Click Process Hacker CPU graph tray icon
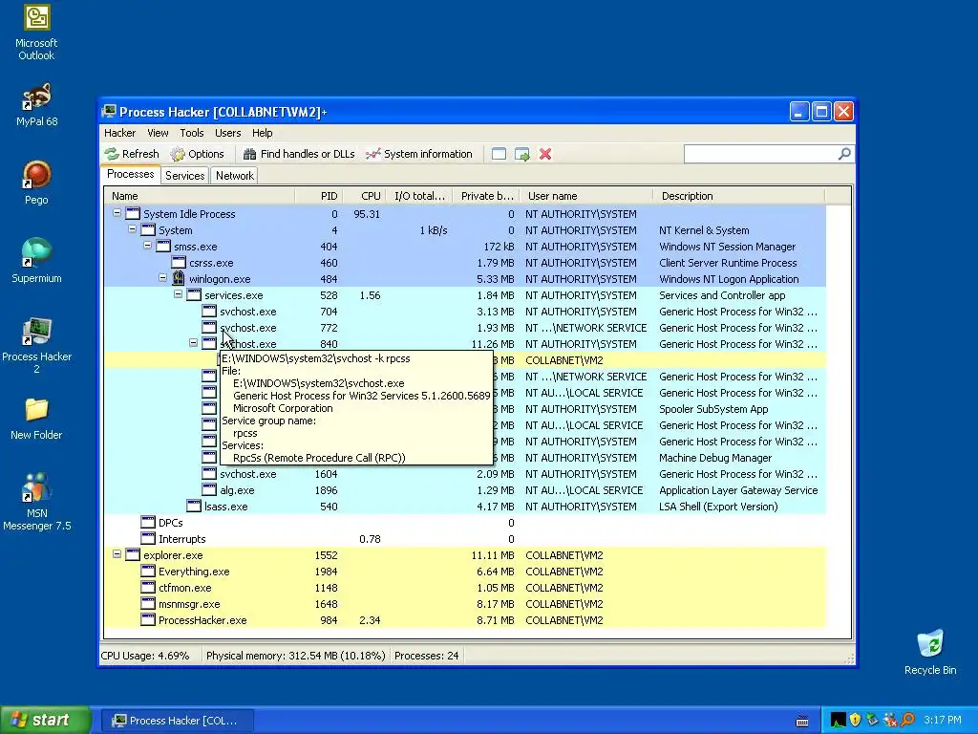The width and height of the screenshot is (978, 734). (838, 721)
